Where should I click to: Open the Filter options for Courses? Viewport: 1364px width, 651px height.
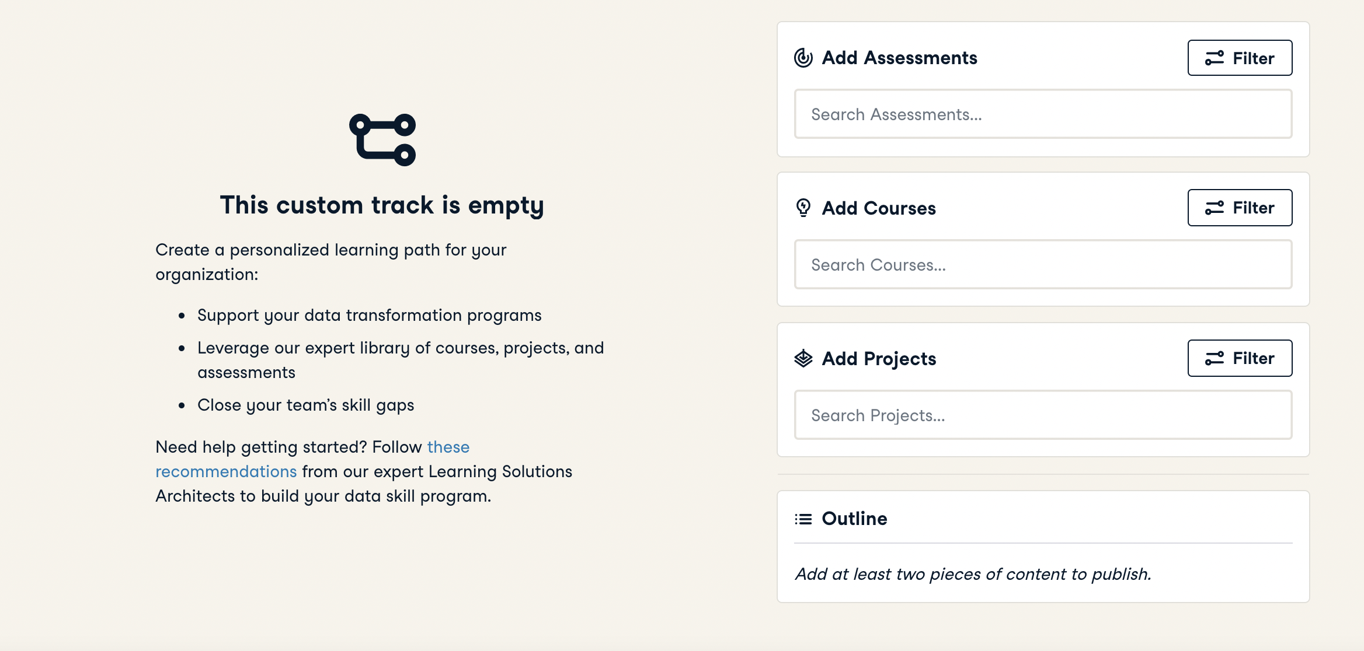pyautogui.click(x=1240, y=208)
